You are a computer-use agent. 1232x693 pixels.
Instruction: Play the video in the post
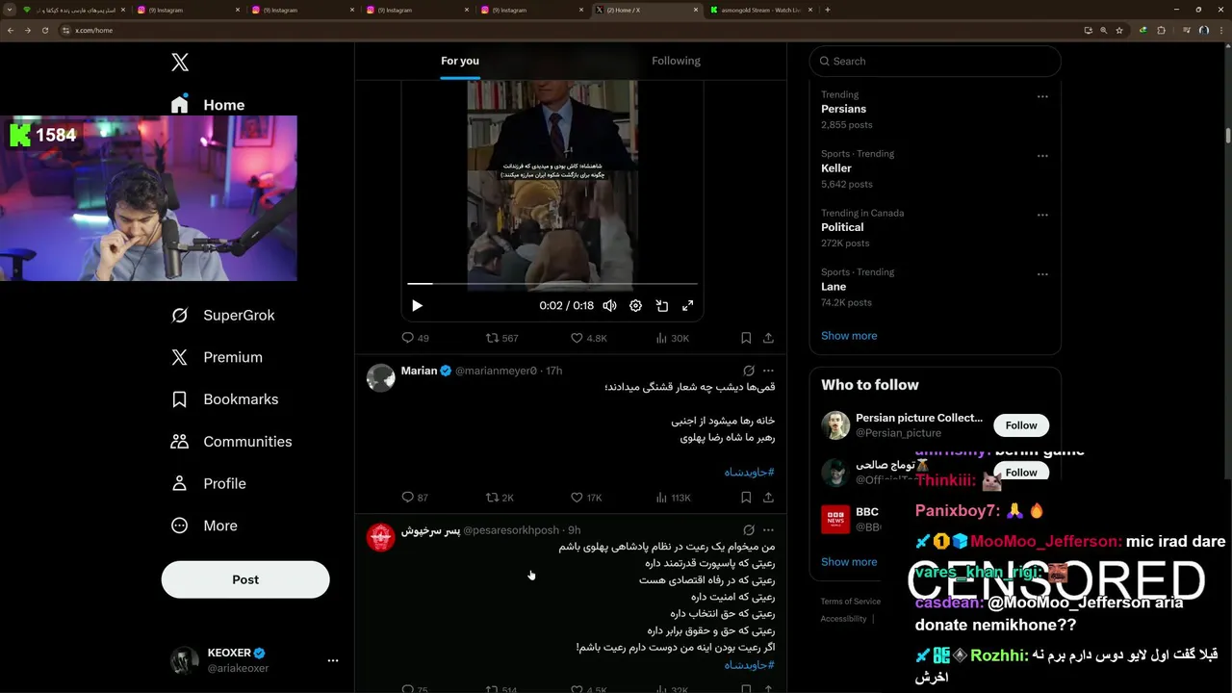coord(417,305)
